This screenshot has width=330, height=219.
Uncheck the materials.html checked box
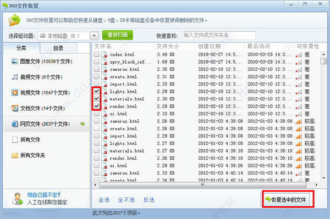point(97,99)
